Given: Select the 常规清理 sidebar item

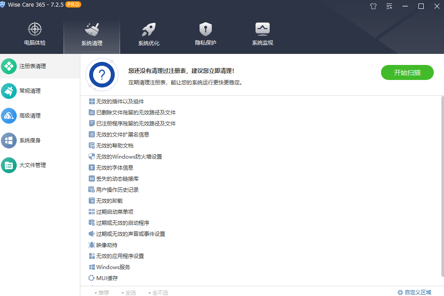Looking at the screenshot, I should [10, 91].
